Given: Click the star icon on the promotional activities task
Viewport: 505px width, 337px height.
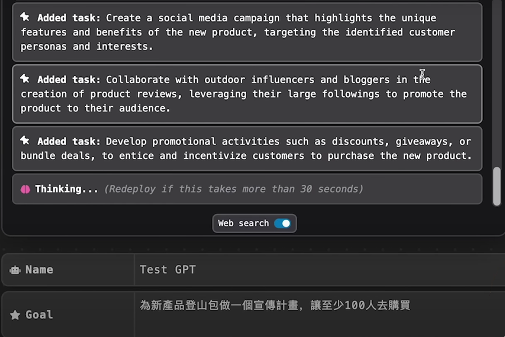Looking at the screenshot, I should tap(25, 141).
